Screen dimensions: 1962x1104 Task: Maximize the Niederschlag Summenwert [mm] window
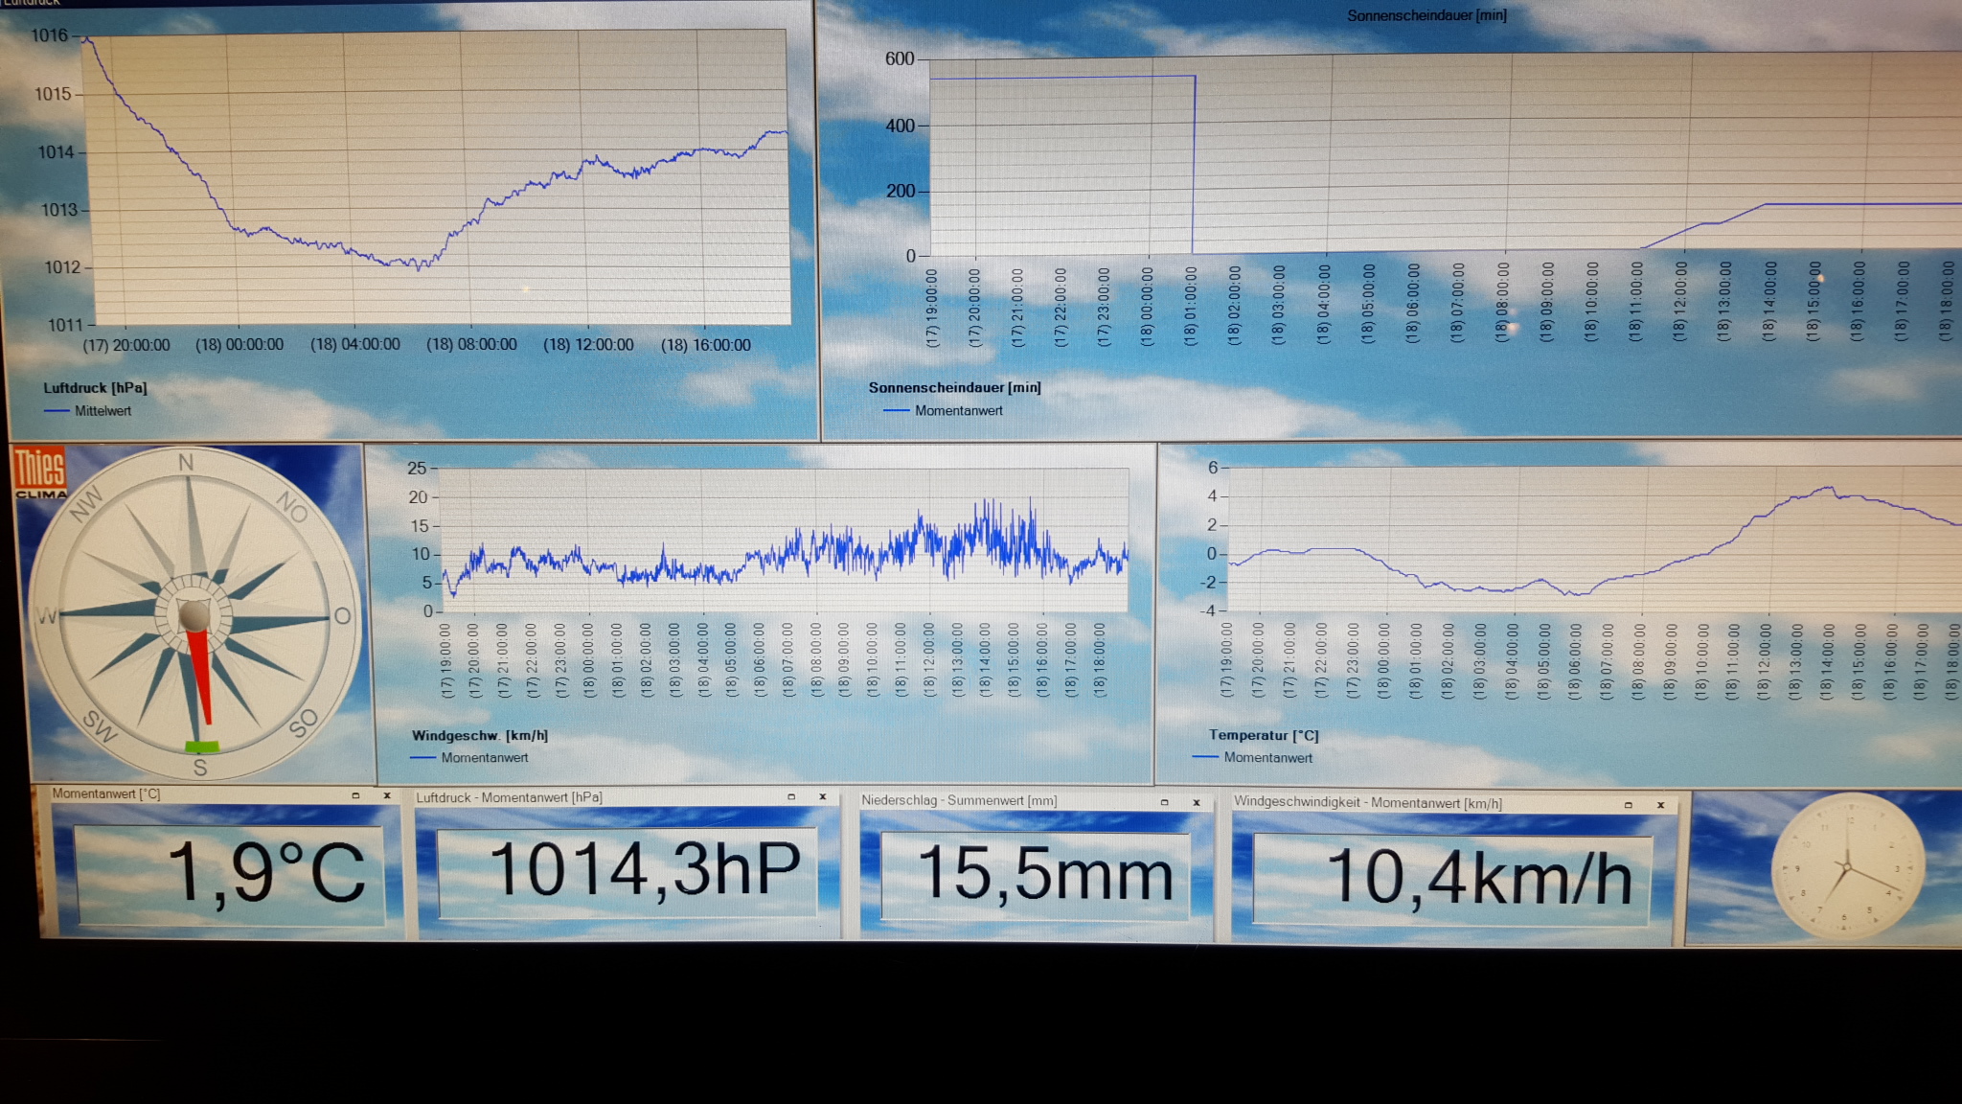coord(1165,802)
